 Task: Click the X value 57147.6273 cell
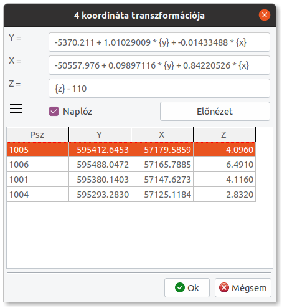click(162, 180)
